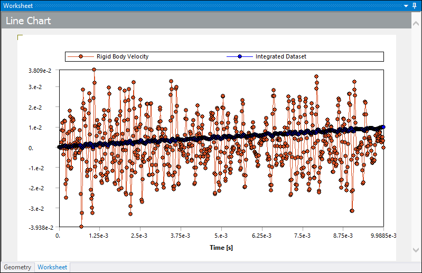Click the Worksheet title bar text
This screenshot has width=422, height=273.
coord(18,6)
